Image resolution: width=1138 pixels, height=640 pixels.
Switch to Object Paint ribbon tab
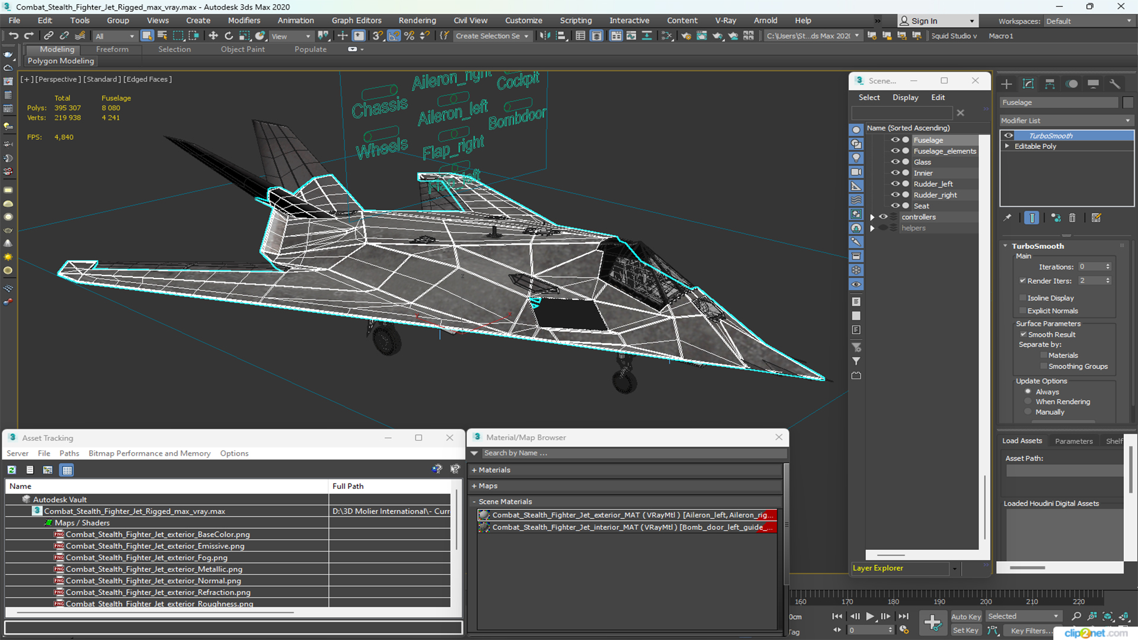(x=242, y=49)
